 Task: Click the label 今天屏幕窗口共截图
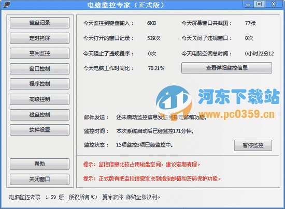206,23
